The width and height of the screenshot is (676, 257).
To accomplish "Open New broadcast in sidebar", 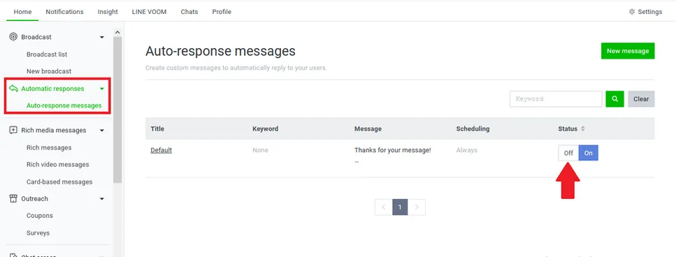I will click(x=49, y=71).
